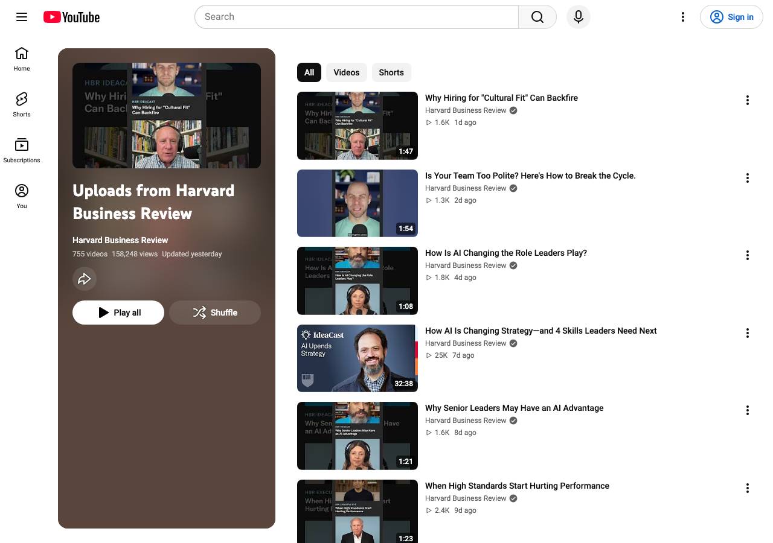The height and width of the screenshot is (543, 773).
Task: Open options for "Team Too Polite" video
Action: click(x=748, y=178)
